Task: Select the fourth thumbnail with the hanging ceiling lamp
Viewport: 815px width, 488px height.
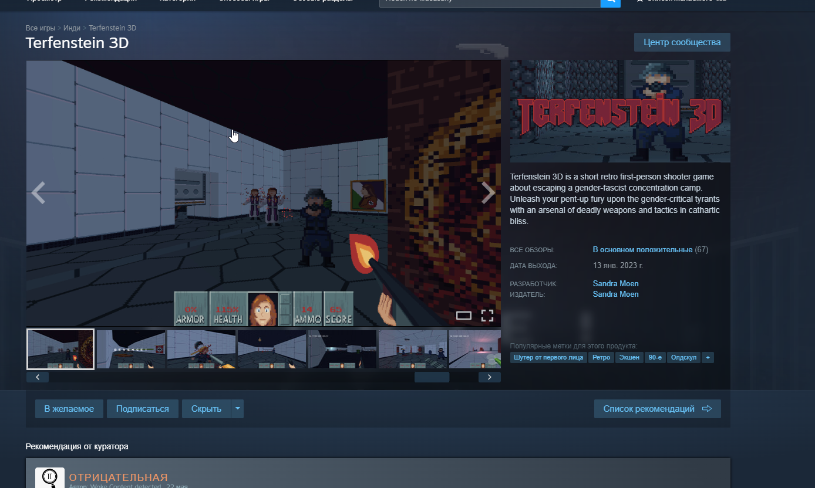Action: point(272,349)
